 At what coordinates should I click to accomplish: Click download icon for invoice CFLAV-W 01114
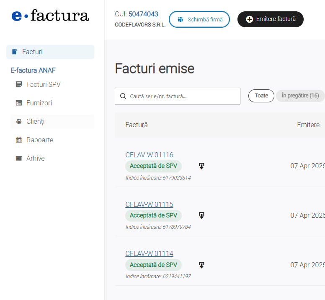[x=201, y=265]
